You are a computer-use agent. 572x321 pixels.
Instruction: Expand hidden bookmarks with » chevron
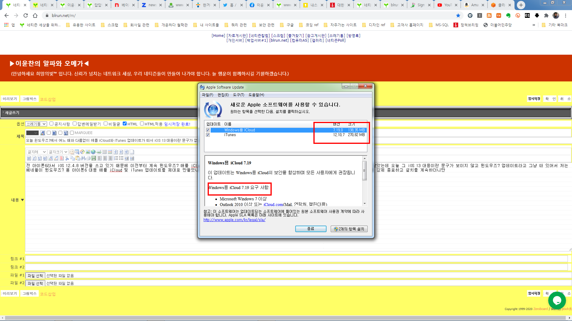click(x=534, y=25)
